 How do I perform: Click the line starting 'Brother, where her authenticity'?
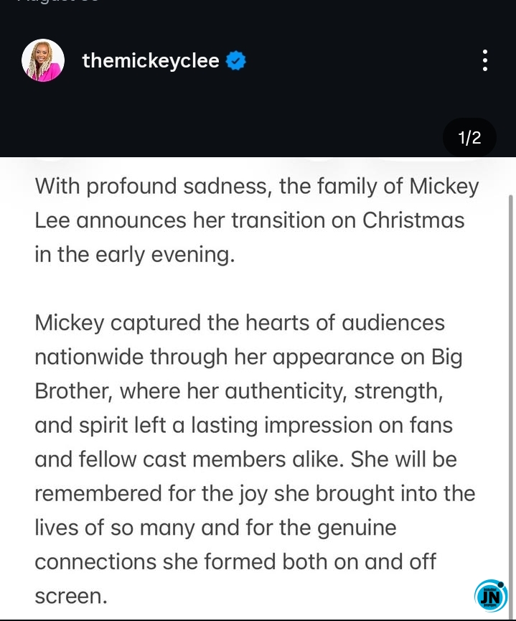237,391
